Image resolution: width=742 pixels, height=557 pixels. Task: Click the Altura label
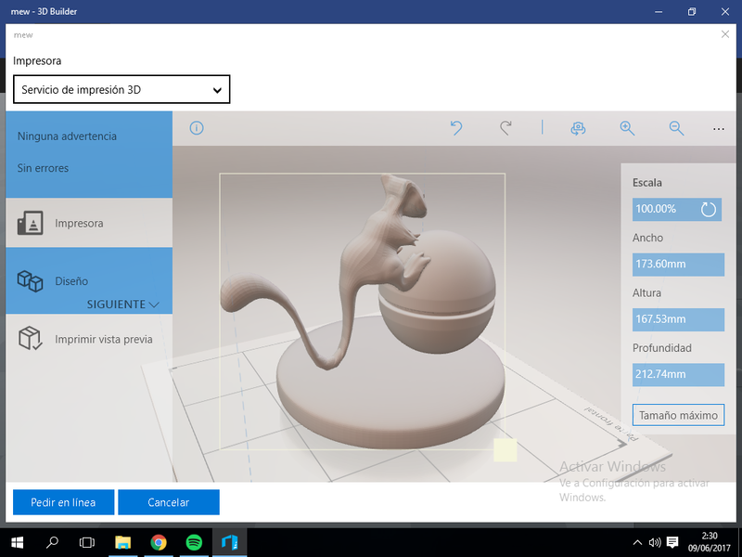point(646,292)
